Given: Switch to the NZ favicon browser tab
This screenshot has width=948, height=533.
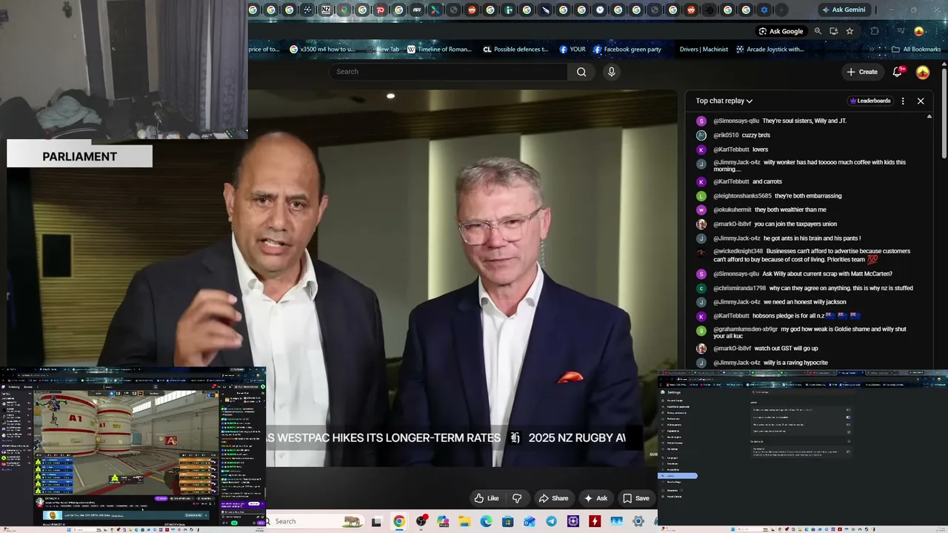Looking at the screenshot, I should [326, 10].
